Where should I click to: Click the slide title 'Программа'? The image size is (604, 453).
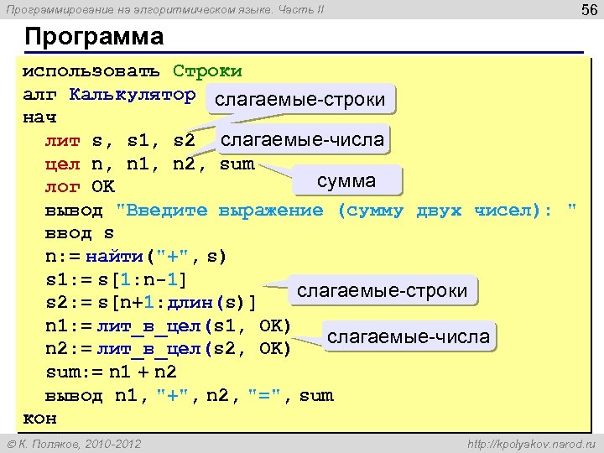click(x=94, y=37)
